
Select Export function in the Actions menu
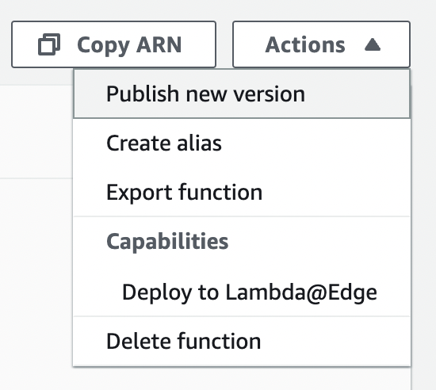coord(242,192)
